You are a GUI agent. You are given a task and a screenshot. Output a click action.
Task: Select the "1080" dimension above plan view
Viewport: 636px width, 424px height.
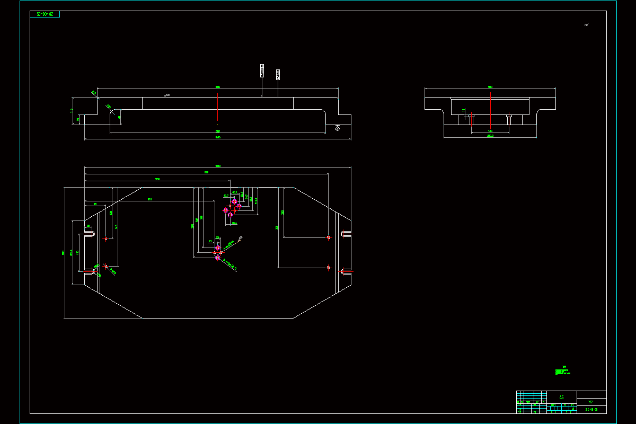[x=217, y=166]
